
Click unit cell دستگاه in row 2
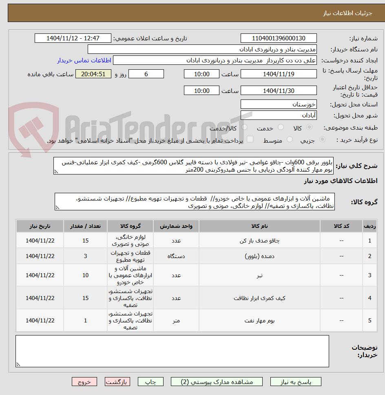(176, 256)
